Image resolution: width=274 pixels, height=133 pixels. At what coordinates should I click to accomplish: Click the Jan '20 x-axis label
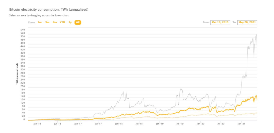pos(200,124)
